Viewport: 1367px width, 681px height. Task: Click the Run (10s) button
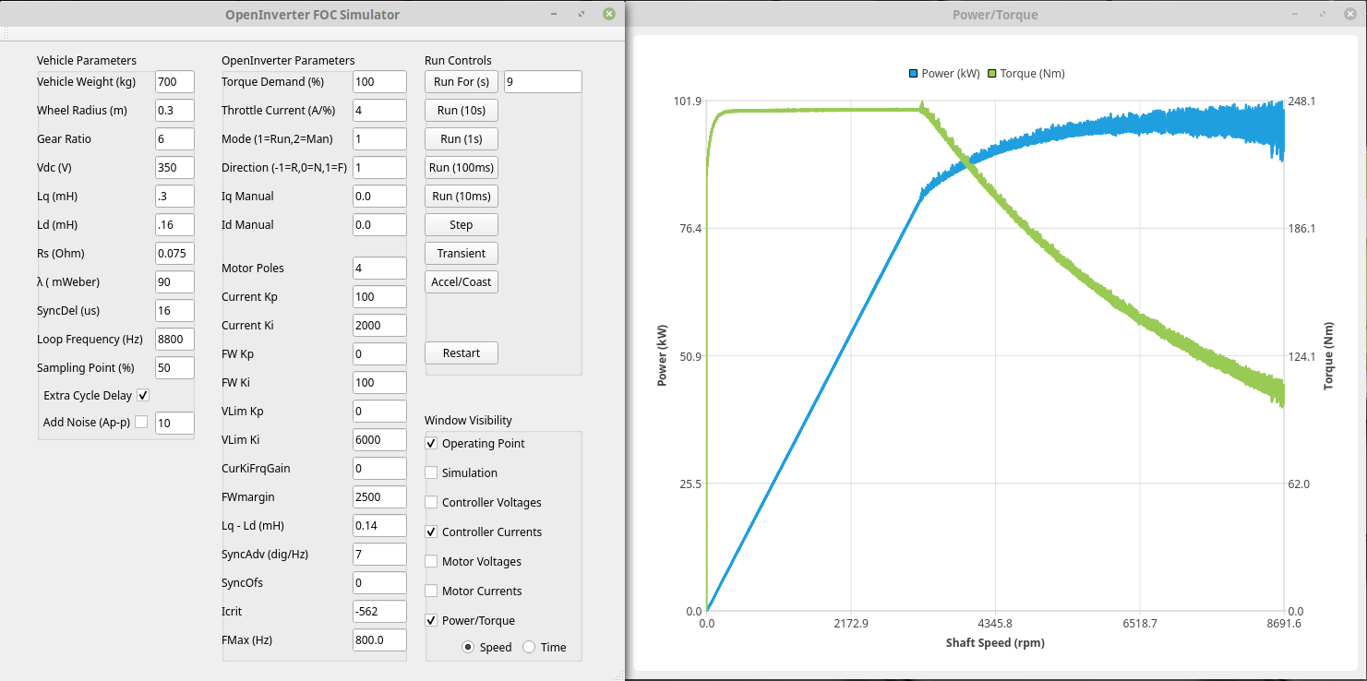click(461, 110)
